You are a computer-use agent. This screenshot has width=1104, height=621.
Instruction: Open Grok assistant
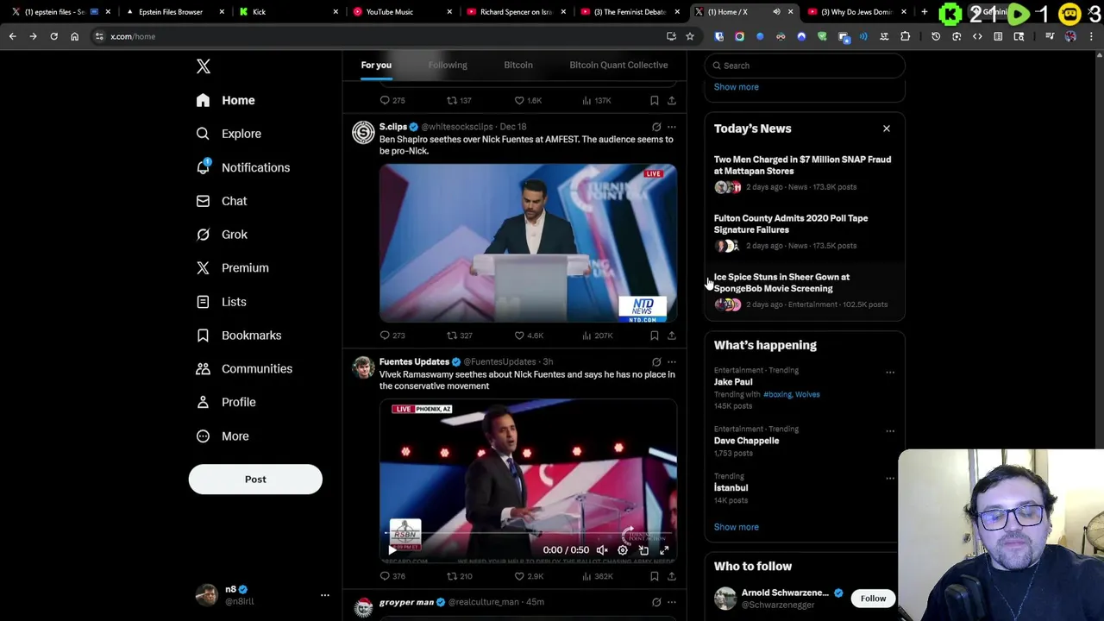coord(222,235)
